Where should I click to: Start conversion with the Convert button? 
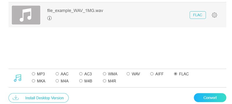pyautogui.click(x=210, y=98)
